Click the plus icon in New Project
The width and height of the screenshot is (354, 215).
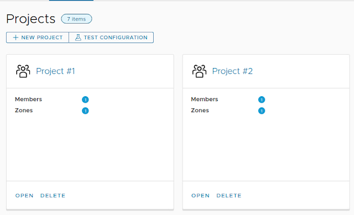click(x=15, y=38)
